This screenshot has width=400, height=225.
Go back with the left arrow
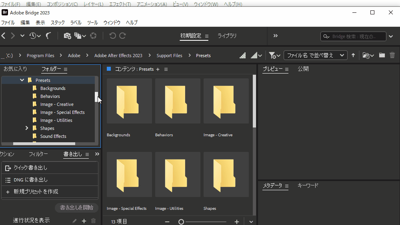(x=3, y=36)
